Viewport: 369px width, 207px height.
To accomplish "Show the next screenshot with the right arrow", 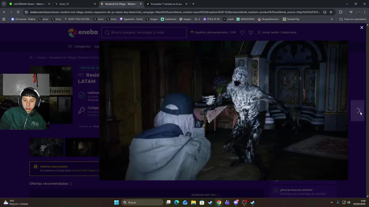I will [x=357, y=111].
